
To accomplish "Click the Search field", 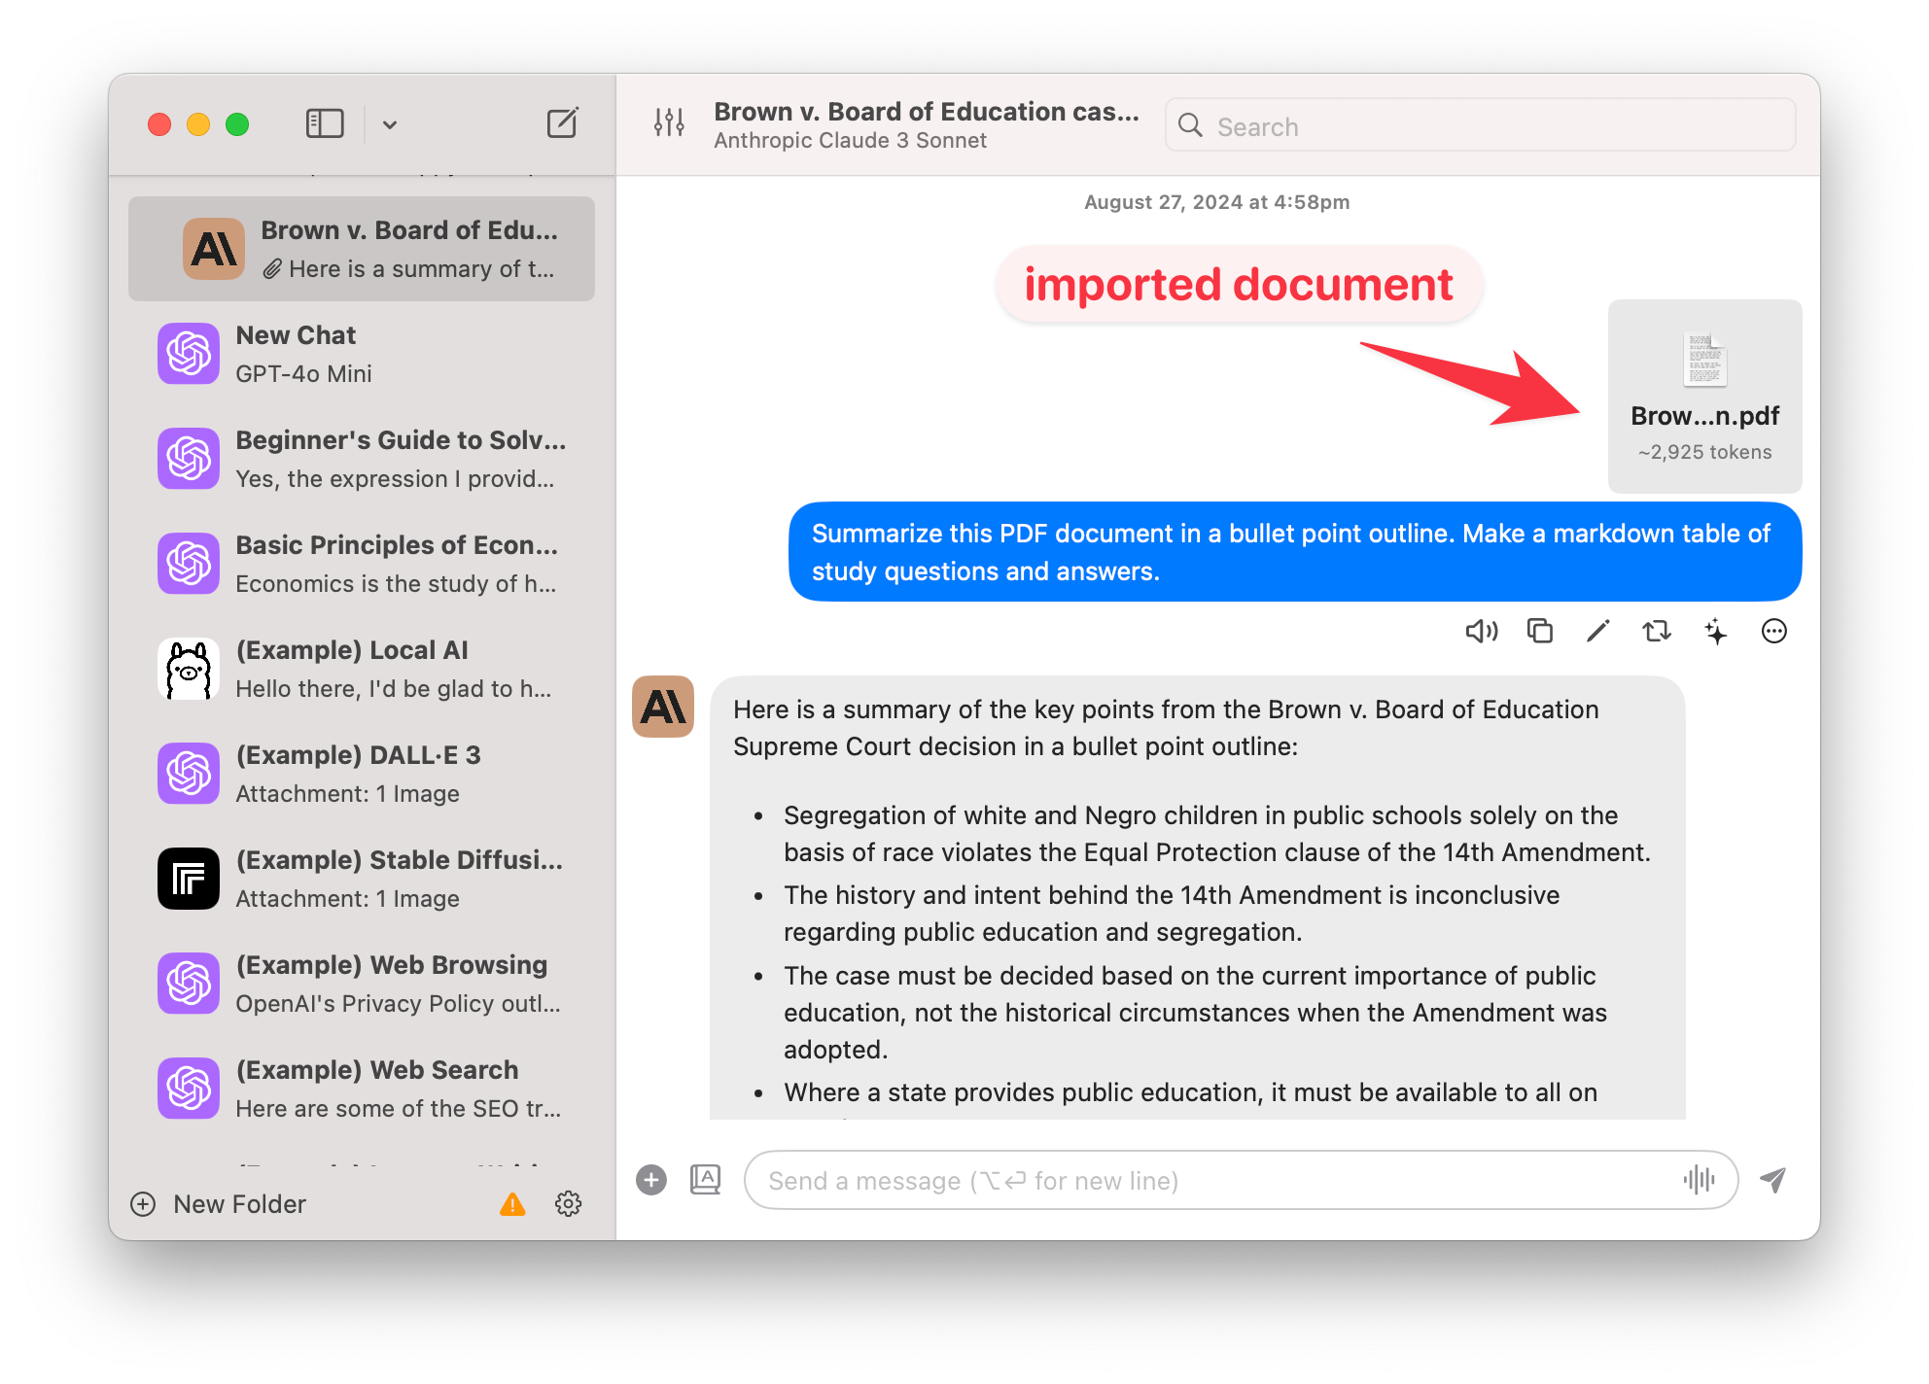I will click(1480, 125).
